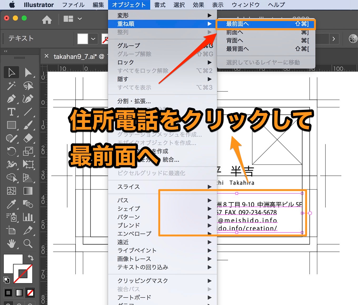This screenshot has height=305, width=358.
Task: Set paint mode to Color
Action: click(x=8, y=293)
